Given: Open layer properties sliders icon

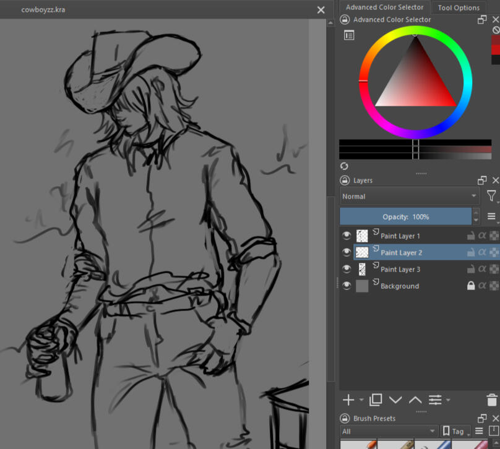Looking at the screenshot, I should [x=435, y=400].
